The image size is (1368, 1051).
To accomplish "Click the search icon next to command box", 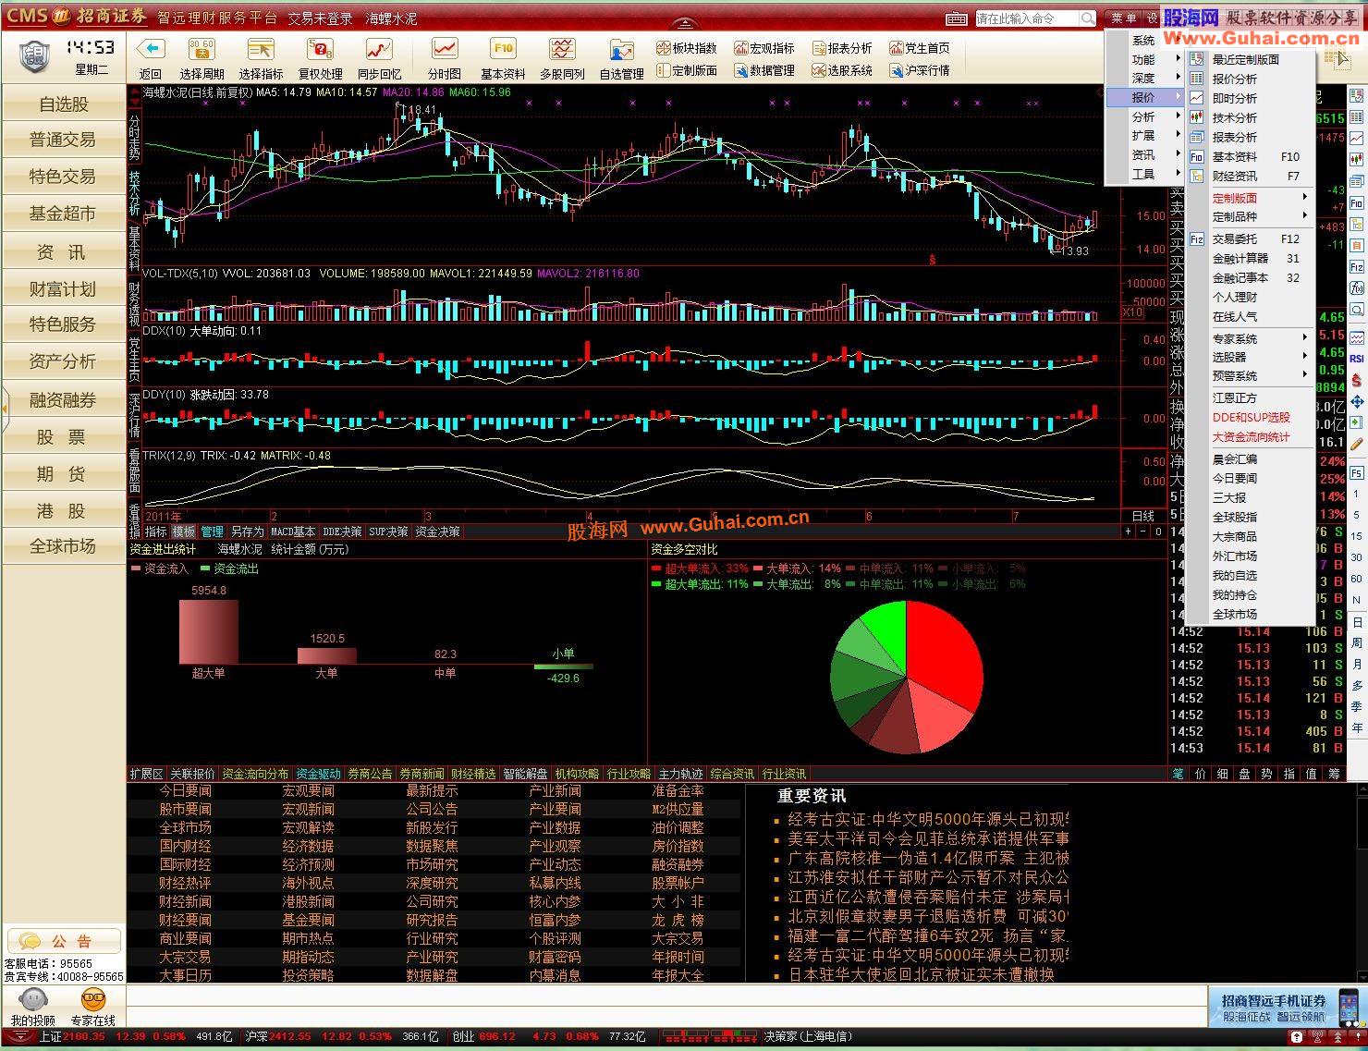I will (x=1087, y=18).
